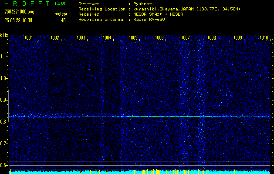Click the 1005 time tick label
This screenshot has height=174, width=274.
133,38
